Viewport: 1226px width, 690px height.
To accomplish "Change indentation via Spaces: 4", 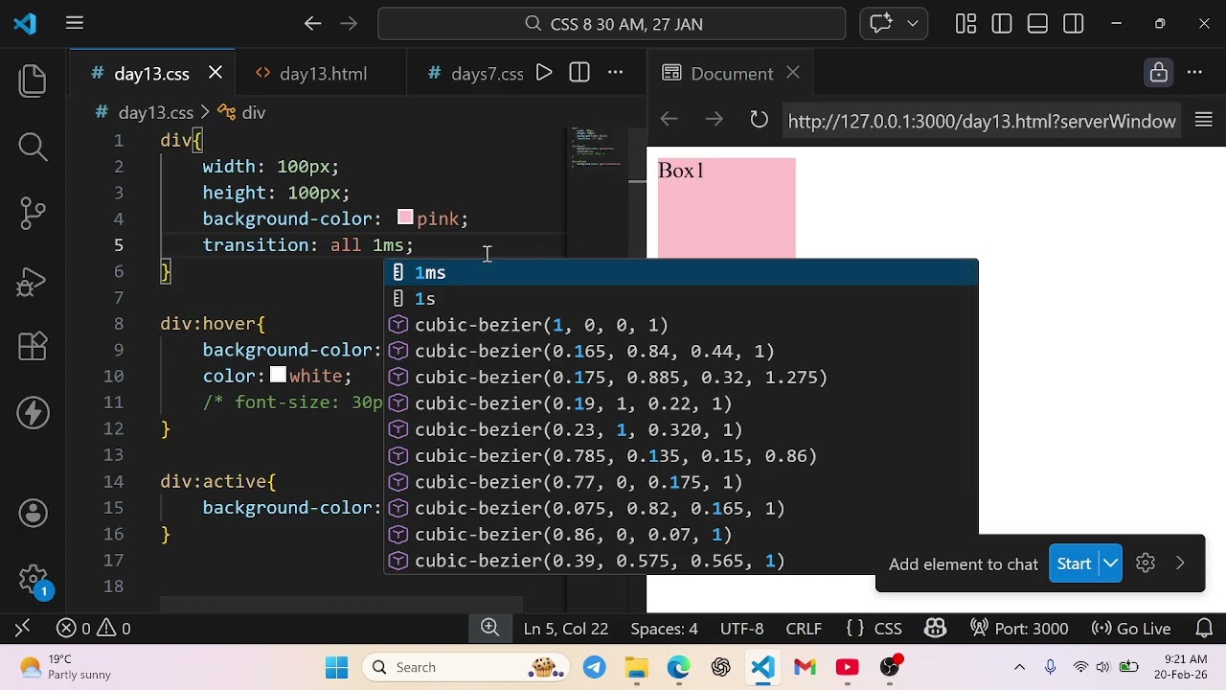I will pos(664,629).
